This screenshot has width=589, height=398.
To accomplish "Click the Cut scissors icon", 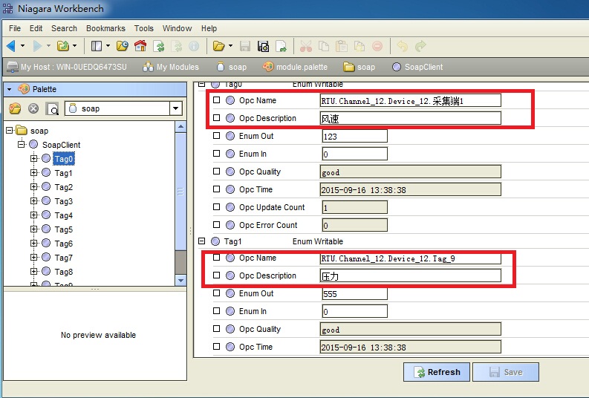I will pyautogui.click(x=306, y=46).
